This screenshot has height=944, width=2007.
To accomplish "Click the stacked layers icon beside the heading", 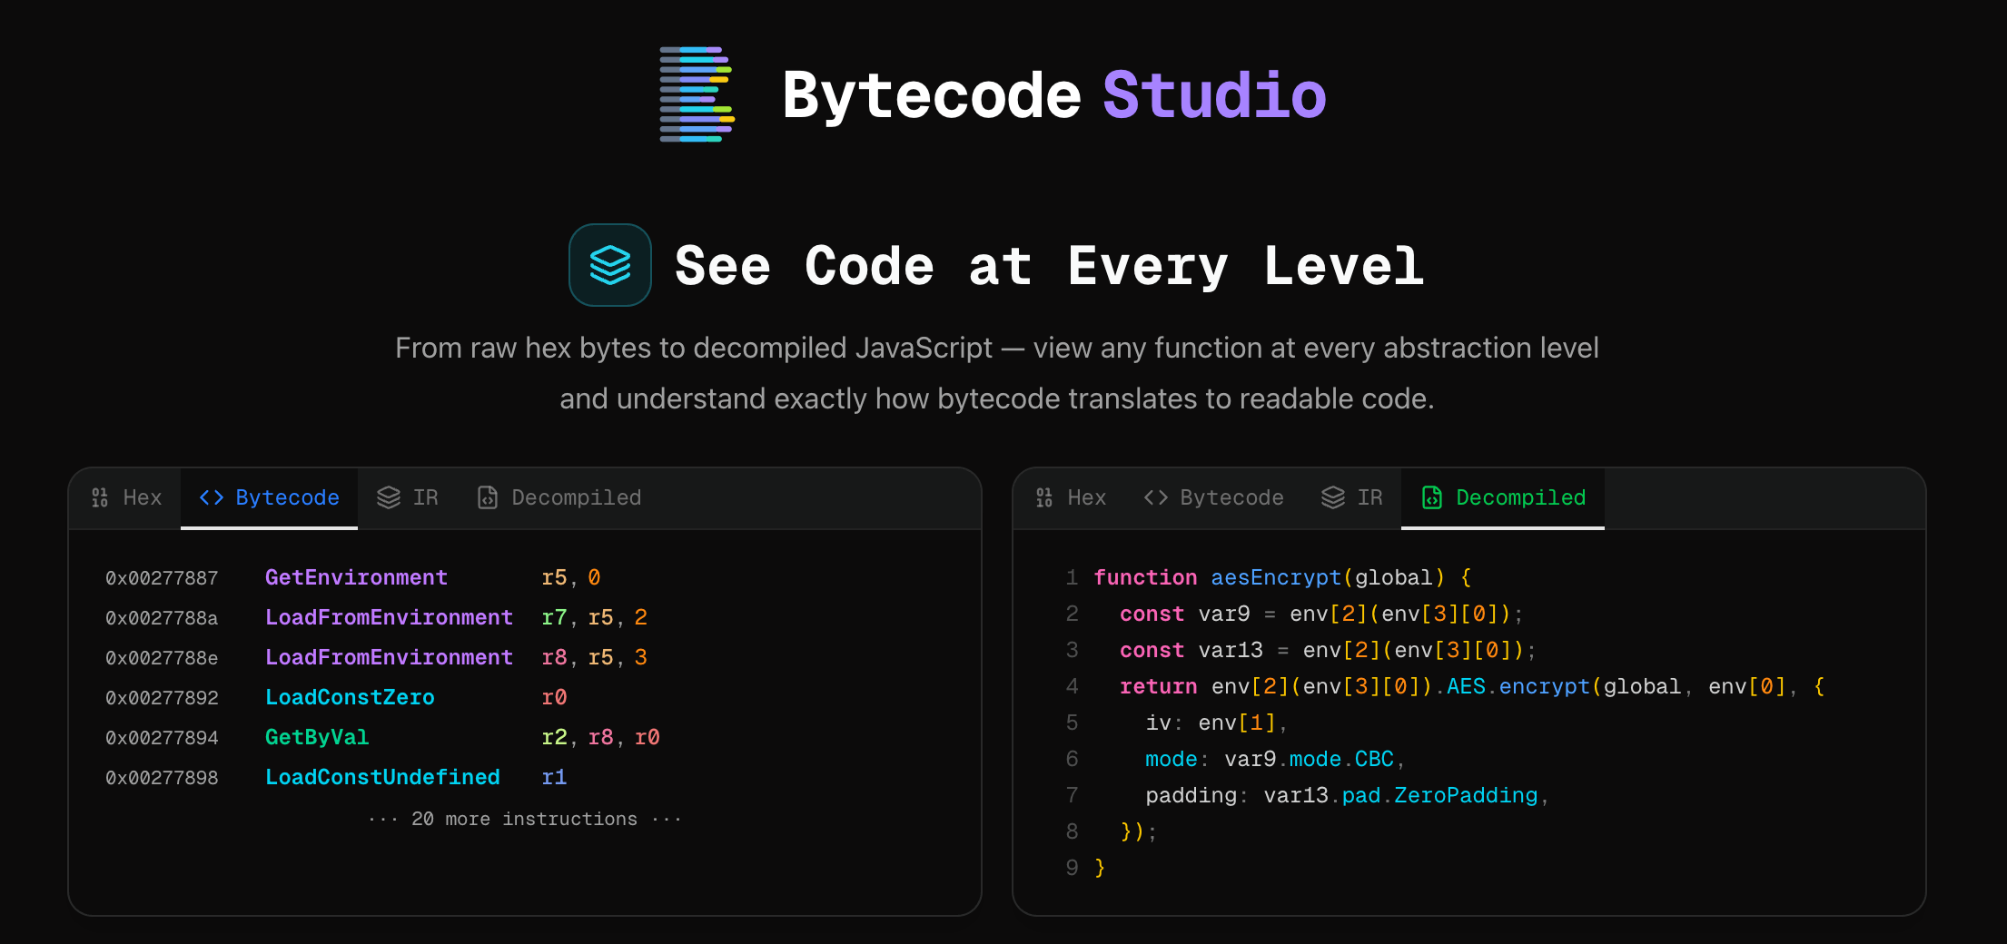I will point(610,264).
